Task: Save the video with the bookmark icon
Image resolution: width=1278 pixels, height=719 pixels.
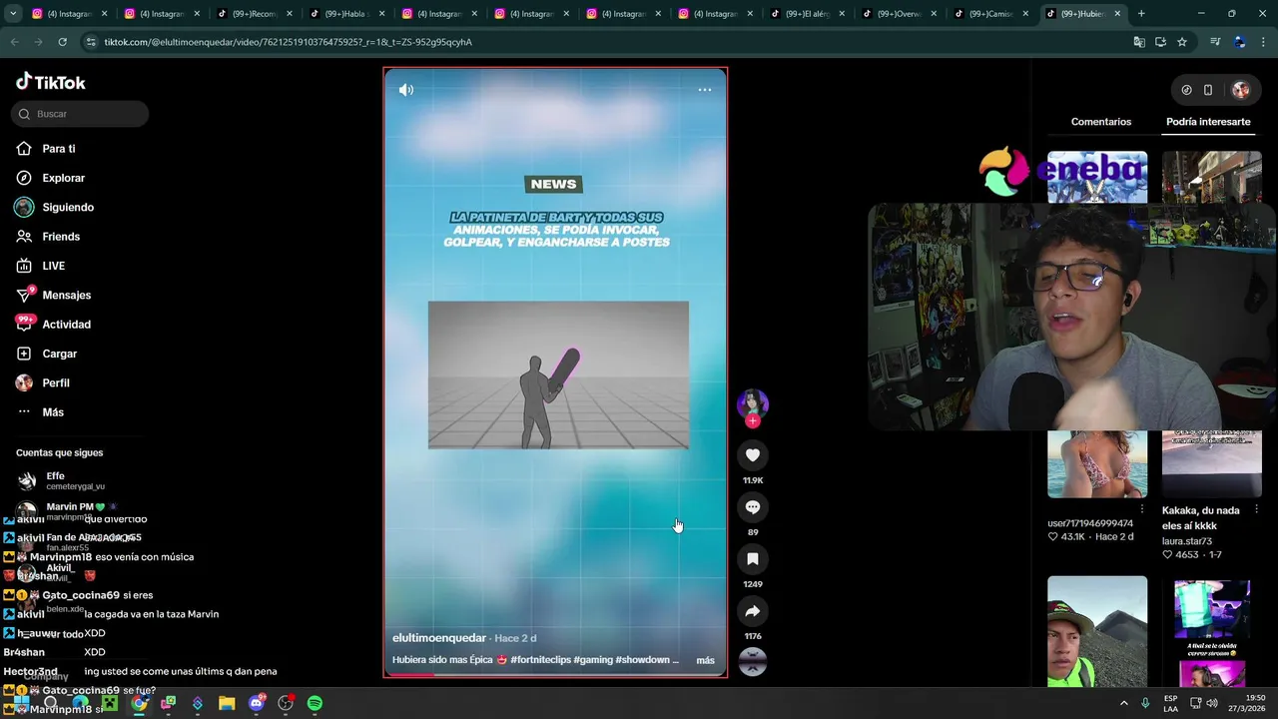Action: click(753, 559)
